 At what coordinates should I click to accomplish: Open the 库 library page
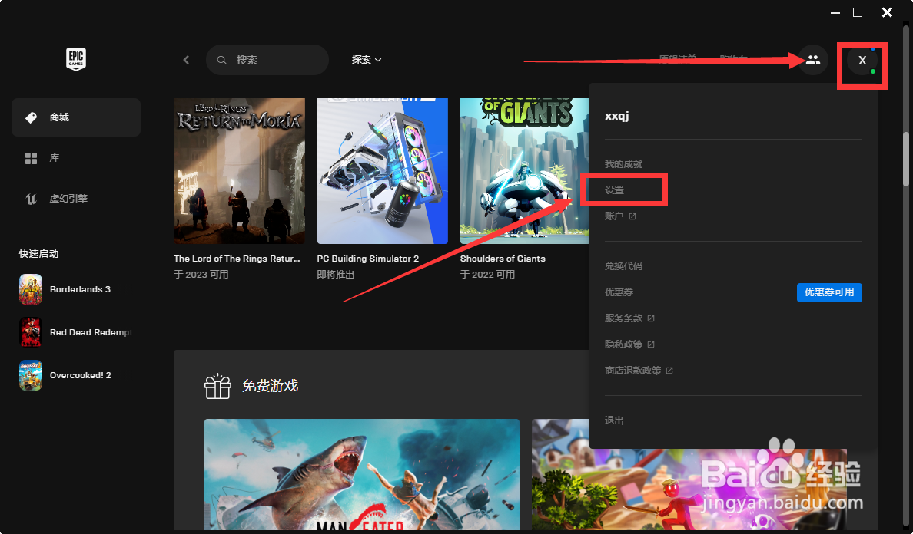point(75,158)
